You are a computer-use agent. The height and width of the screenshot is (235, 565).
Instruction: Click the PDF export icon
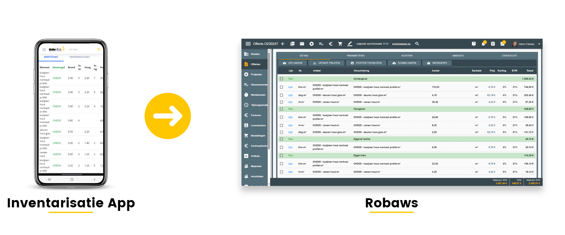[x=292, y=44]
